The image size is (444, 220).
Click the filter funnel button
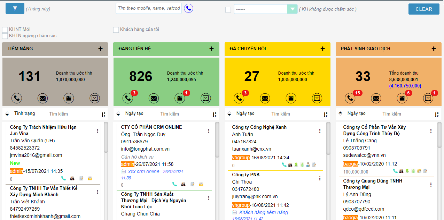point(15,8)
